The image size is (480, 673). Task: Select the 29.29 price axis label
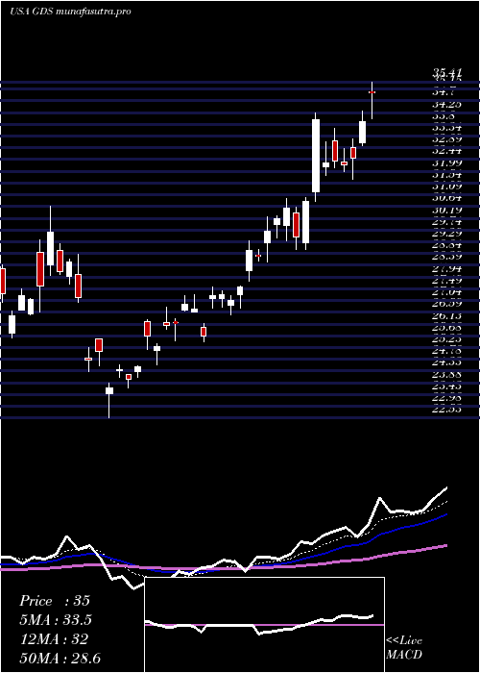coord(446,234)
